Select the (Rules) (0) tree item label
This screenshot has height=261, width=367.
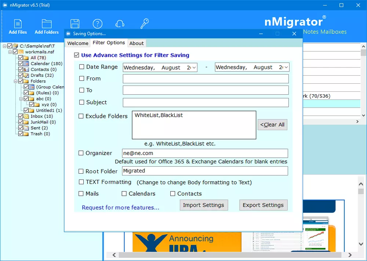[x=47, y=93]
